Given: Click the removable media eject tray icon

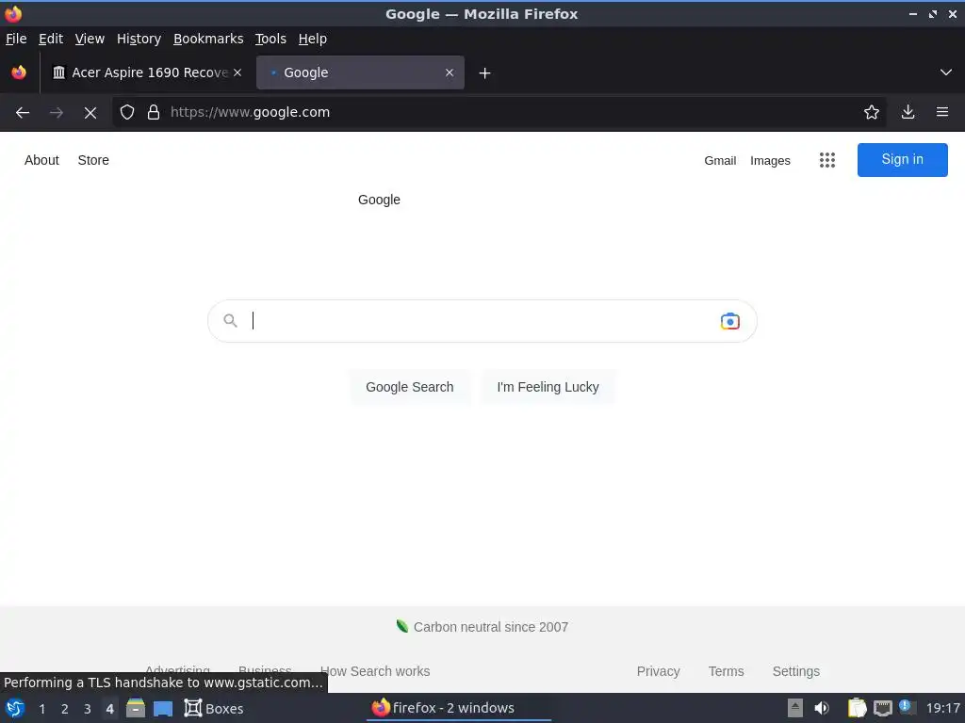Looking at the screenshot, I should click(x=795, y=708).
